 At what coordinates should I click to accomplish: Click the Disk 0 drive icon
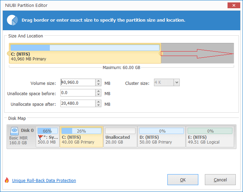(14, 131)
